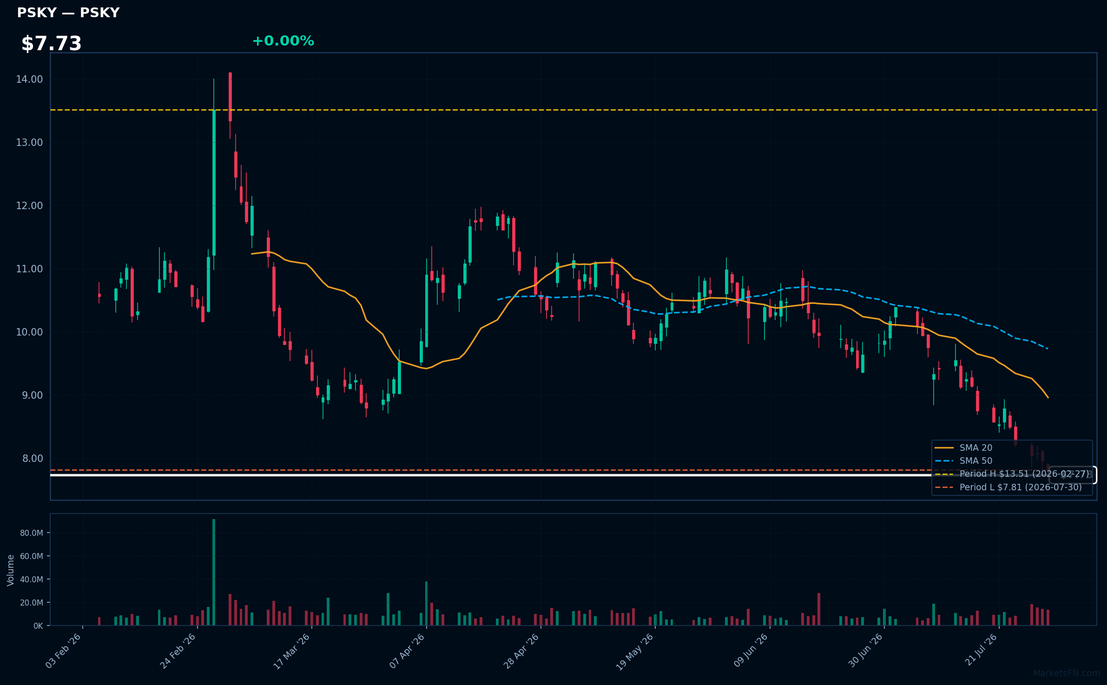Click the yellow dashed Period High line
The height and width of the screenshot is (685, 1107).
[x=573, y=110]
